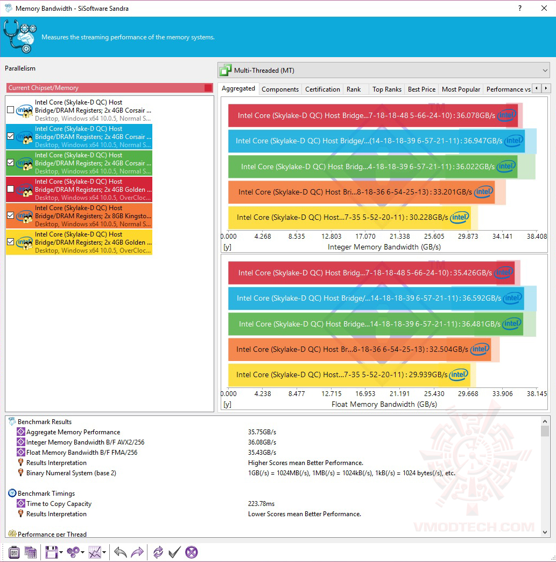Viewport: 556px width, 562px height.
Task: Click the results pane scrollbar thumb
Action: [545, 431]
